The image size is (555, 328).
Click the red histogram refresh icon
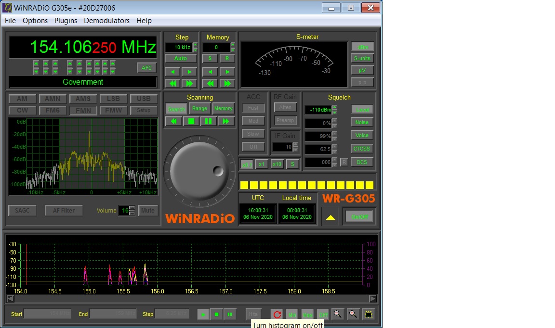[277, 315]
